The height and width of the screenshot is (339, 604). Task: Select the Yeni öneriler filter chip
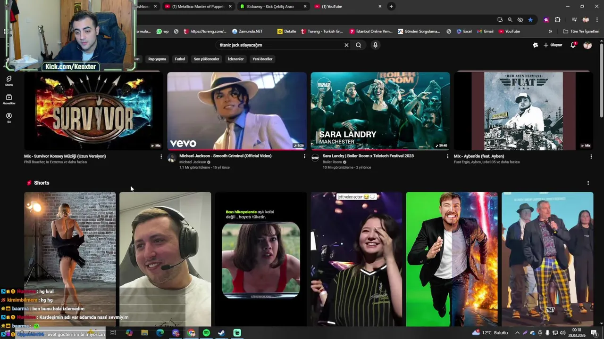(262, 59)
